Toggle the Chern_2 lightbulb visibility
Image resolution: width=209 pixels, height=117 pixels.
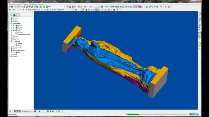click(15, 27)
